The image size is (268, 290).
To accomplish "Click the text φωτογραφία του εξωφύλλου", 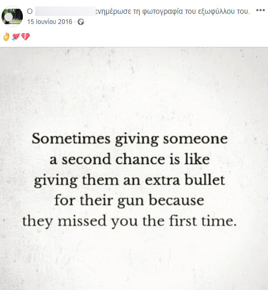I will [188, 12].
